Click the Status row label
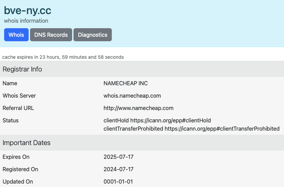This screenshot has height=187, width=284. (10, 120)
